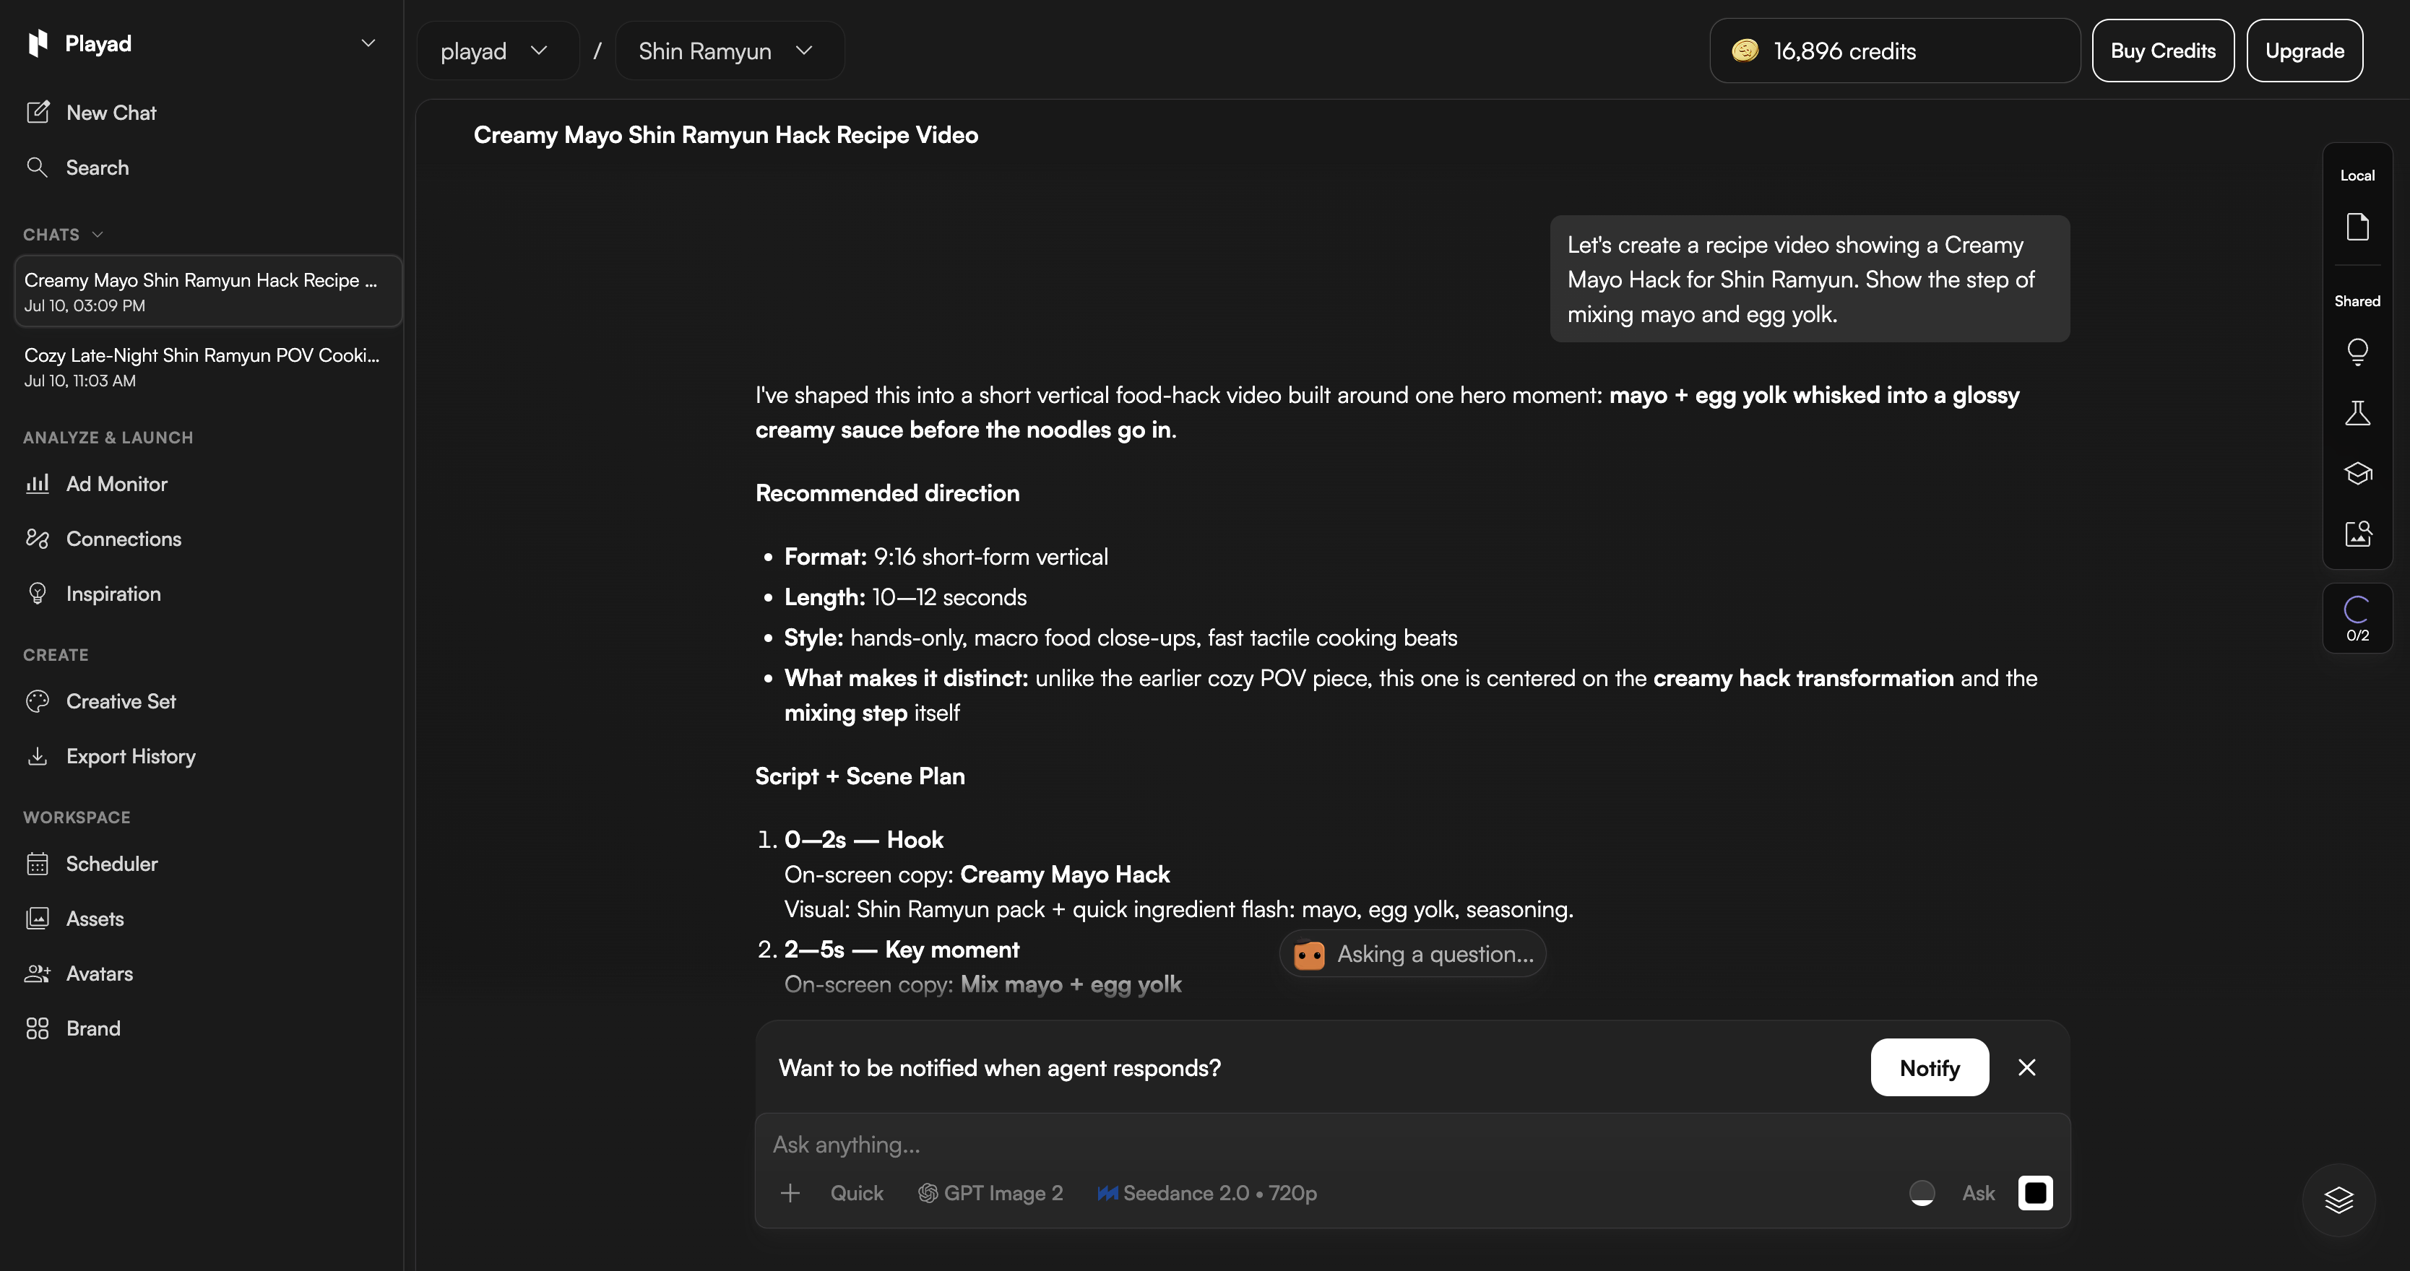
Task: Click the Buy Credits button
Action: [x=2162, y=51]
